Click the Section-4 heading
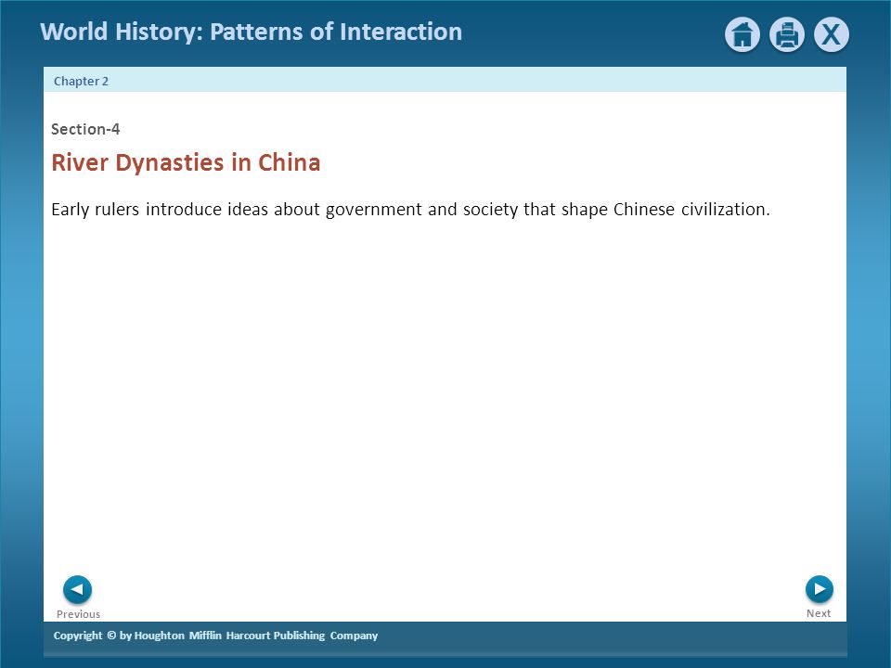Image resolution: width=891 pixels, height=668 pixels. click(85, 129)
